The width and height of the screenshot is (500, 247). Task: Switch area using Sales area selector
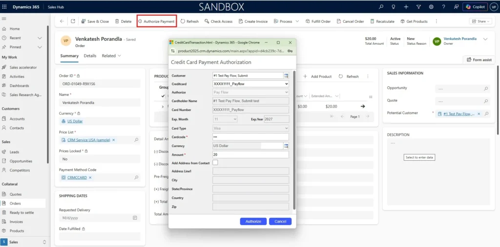(x=24, y=242)
